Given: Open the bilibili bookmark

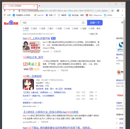Looking at the screenshot, I should [108, 15].
